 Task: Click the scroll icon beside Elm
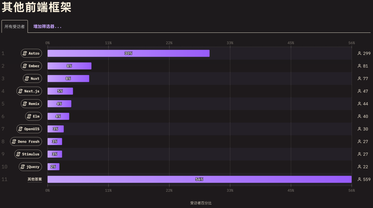[x=29, y=116]
